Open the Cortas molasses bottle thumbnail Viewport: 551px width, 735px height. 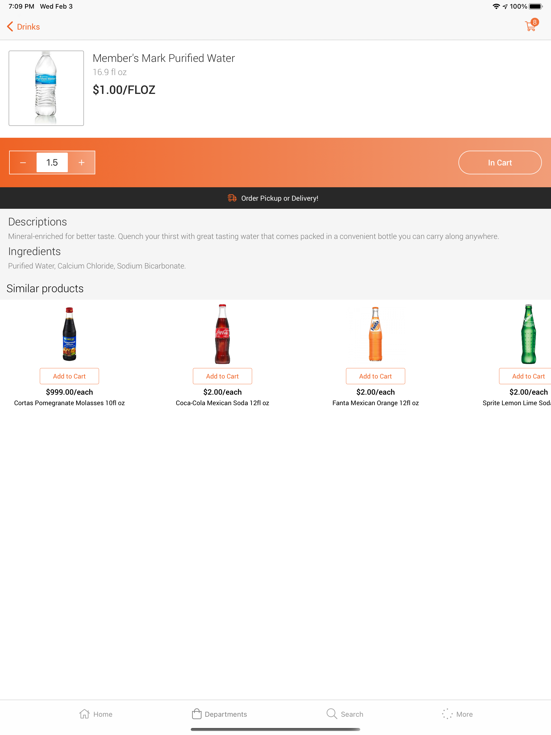point(69,334)
